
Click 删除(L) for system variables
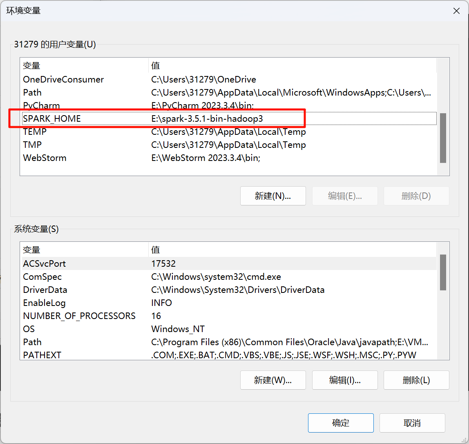tap(416, 380)
